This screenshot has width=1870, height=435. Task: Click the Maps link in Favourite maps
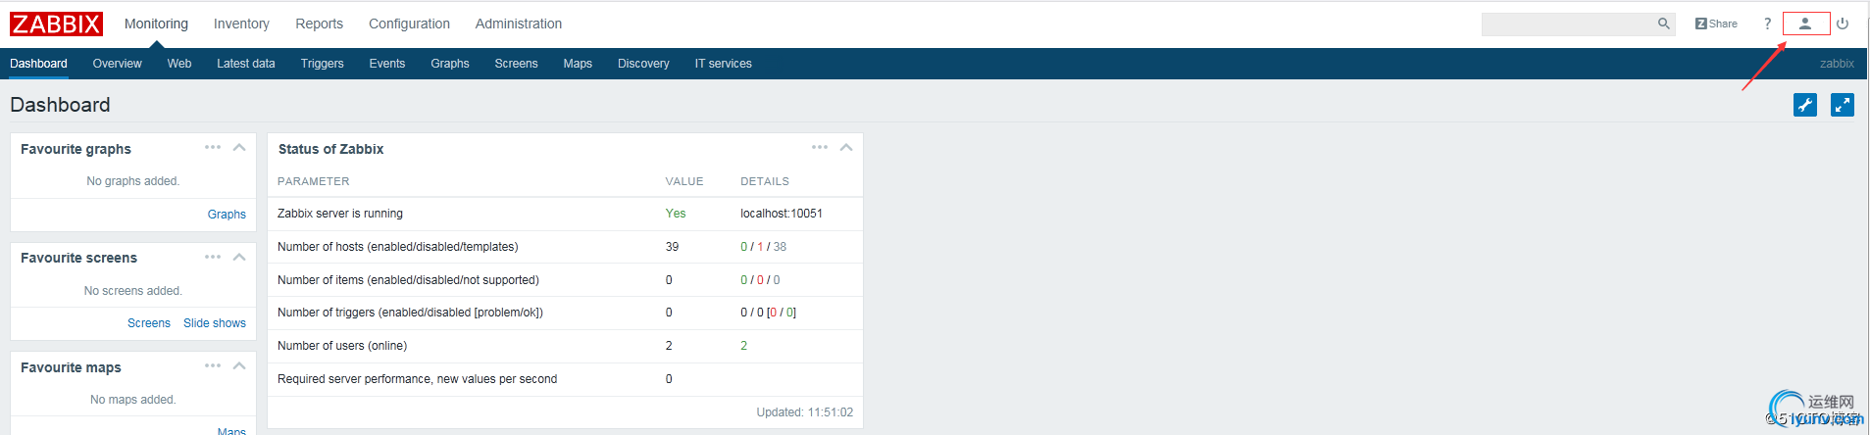231,430
